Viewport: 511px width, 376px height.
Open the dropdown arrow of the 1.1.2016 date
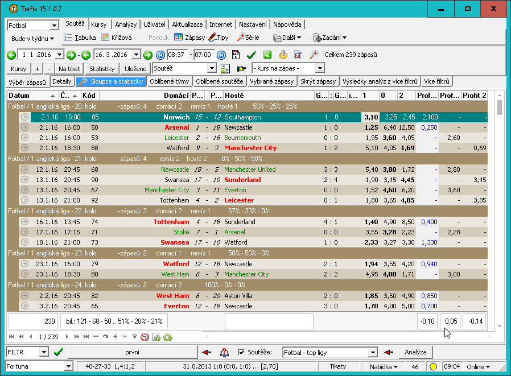pos(59,55)
